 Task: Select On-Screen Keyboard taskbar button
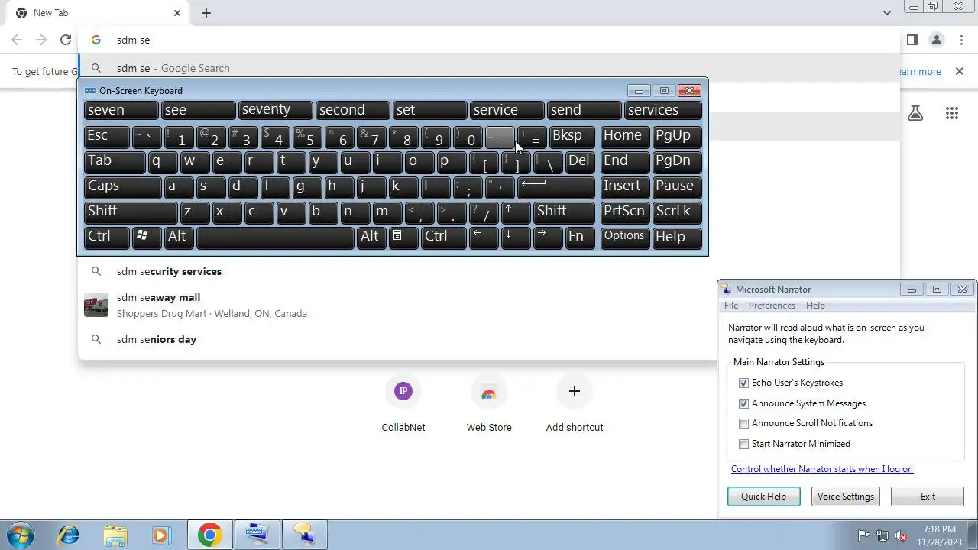click(x=257, y=535)
